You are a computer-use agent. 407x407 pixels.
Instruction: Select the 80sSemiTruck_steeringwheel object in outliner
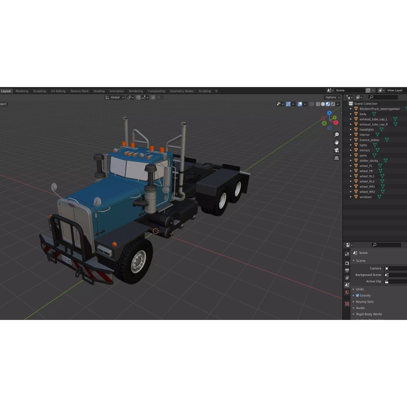(379, 109)
